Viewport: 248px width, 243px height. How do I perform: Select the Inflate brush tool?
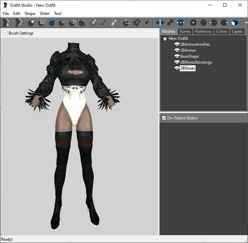point(52,23)
